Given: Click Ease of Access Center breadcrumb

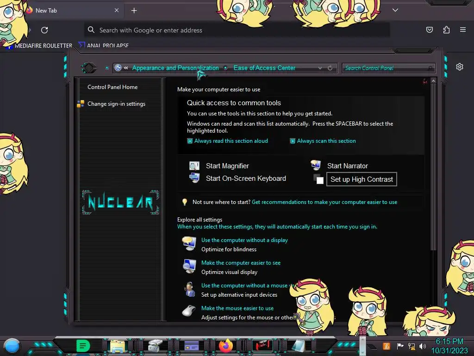Looking at the screenshot, I should click(x=264, y=68).
